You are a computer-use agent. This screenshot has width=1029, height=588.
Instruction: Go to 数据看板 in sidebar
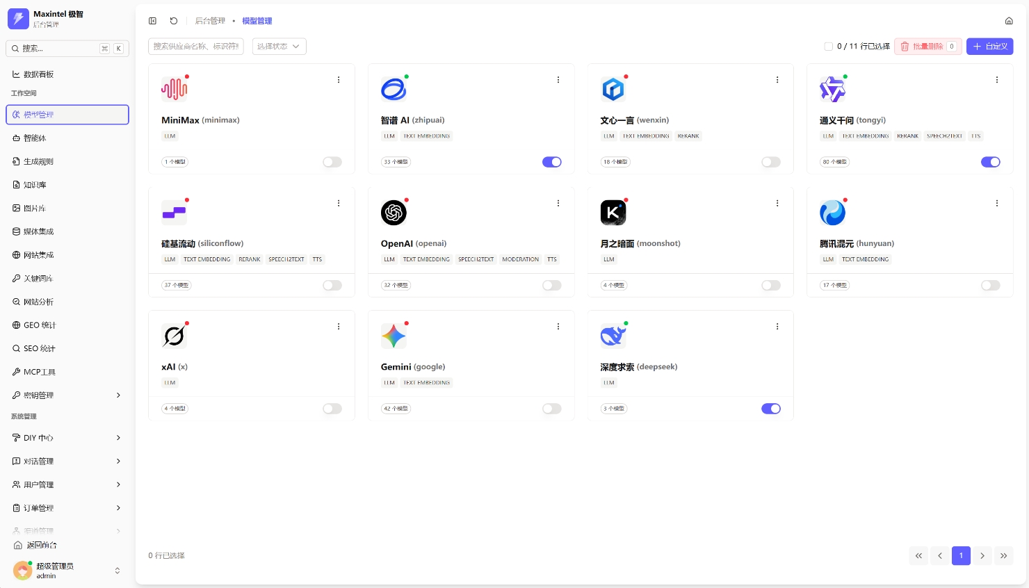click(38, 74)
